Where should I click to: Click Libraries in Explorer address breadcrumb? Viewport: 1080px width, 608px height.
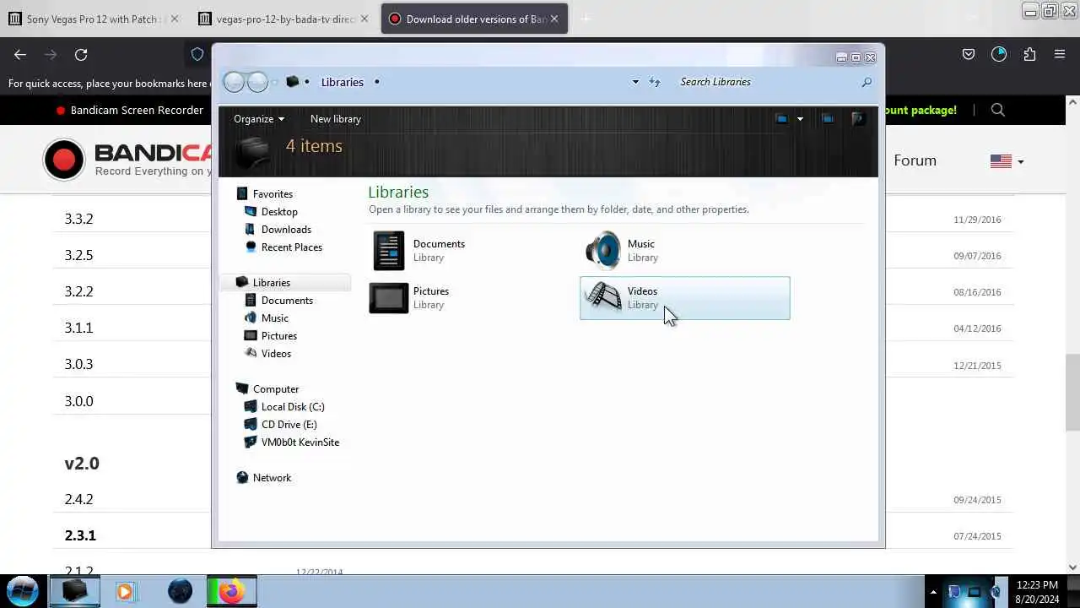pos(342,82)
